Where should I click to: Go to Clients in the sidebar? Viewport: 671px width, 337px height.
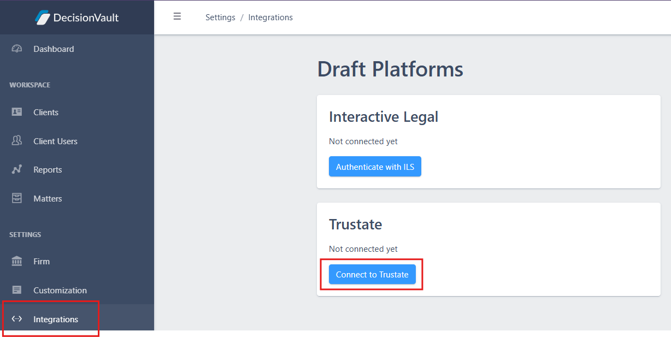(x=77, y=112)
